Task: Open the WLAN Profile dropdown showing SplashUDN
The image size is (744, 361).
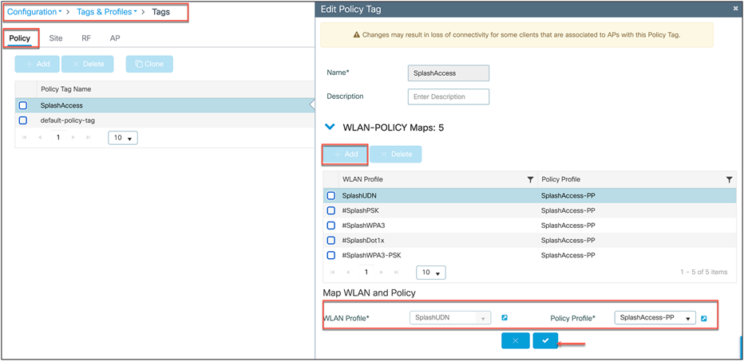Action: pyautogui.click(x=450, y=318)
